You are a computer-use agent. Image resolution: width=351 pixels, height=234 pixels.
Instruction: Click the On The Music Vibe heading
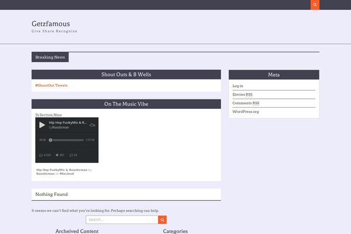pos(126,104)
